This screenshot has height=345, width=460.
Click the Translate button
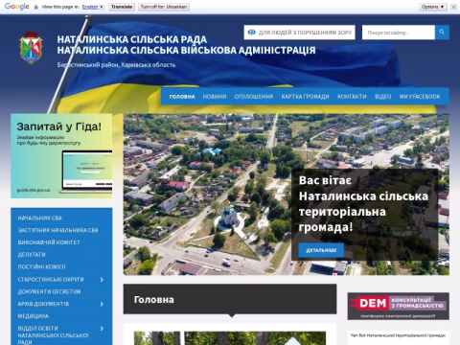[122, 7]
